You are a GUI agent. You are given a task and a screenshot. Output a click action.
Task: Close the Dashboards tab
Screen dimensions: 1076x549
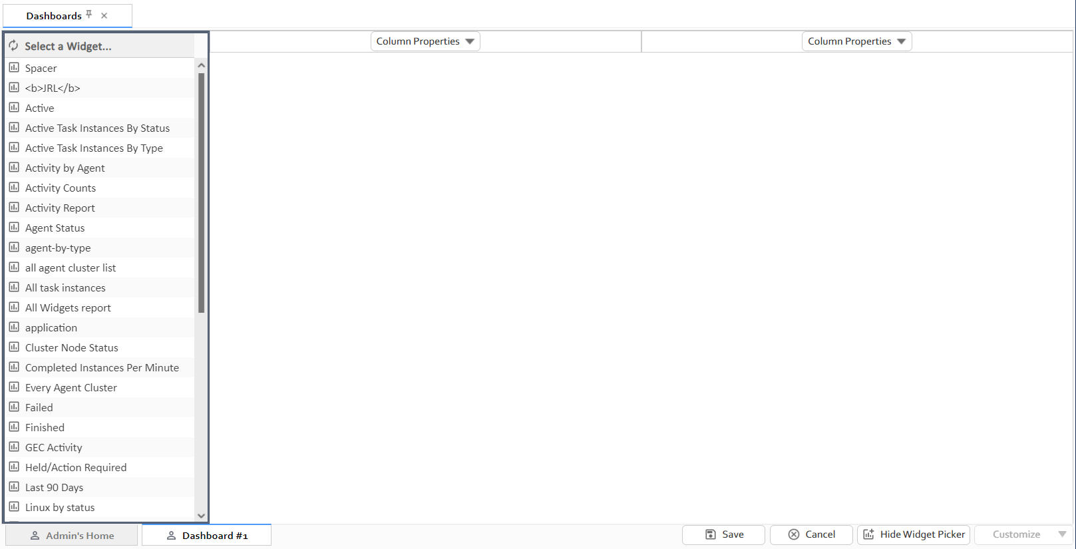tap(104, 16)
